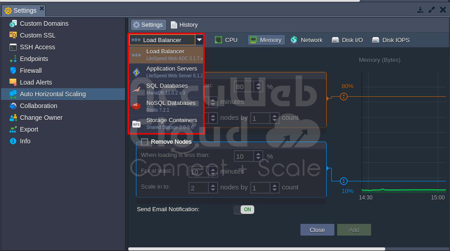450x251 pixels.
Task: Click the Load Alerts icon
Action: click(13, 82)
